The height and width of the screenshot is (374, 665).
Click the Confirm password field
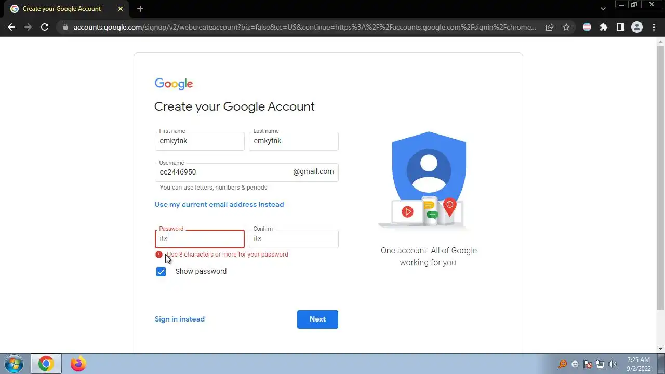294,238
